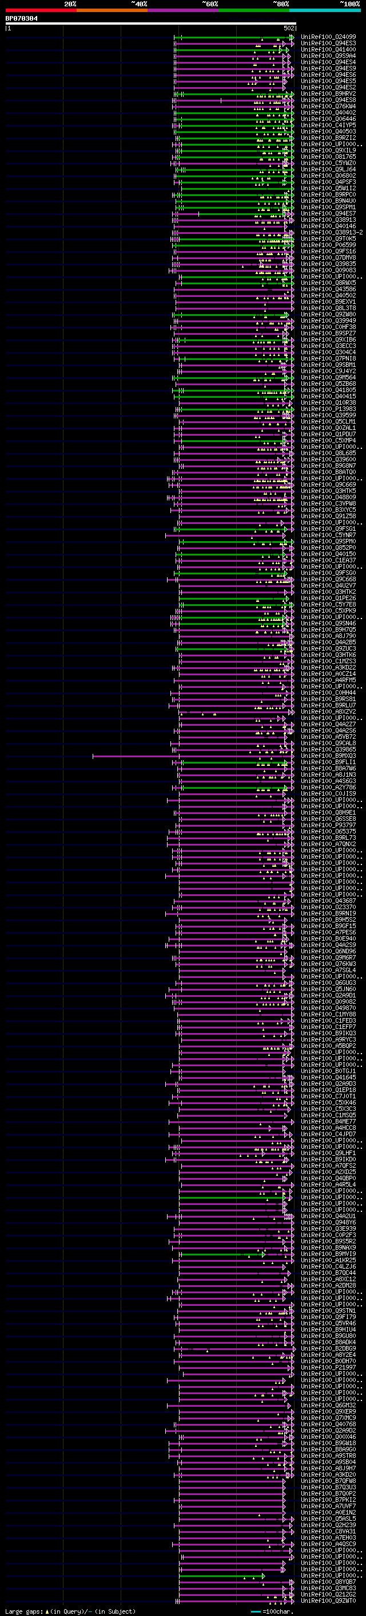The image size is (366, 1616).
Task: Click the white query sequence bar
Action: tap(150, 24)
